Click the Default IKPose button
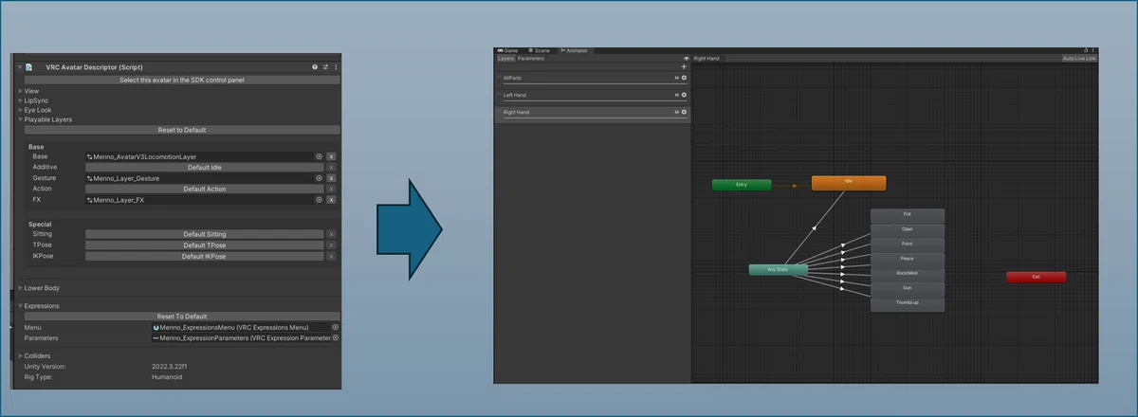 point(204,256)
